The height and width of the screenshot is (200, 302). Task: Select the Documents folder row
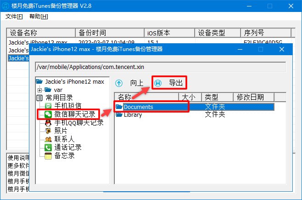tap(195, 107)
